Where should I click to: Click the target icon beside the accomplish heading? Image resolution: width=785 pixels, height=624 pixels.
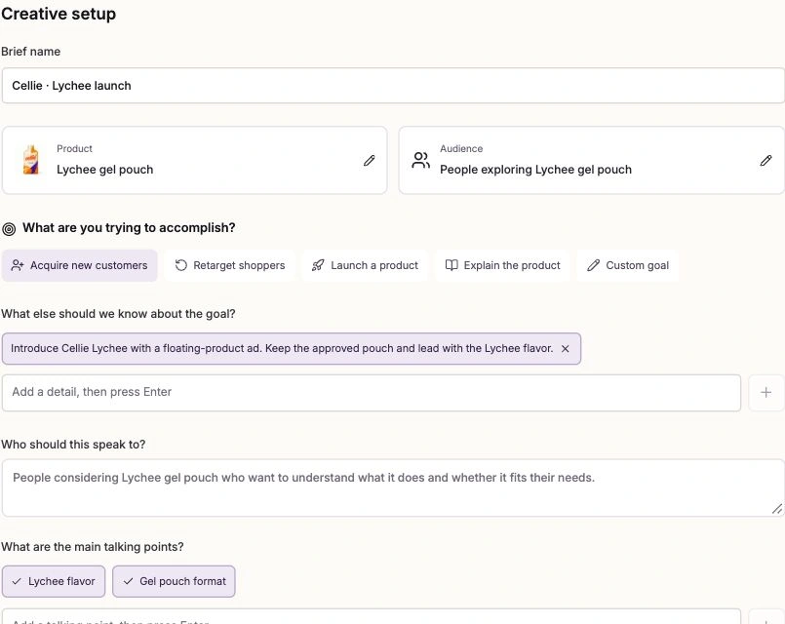coord(9,229)
